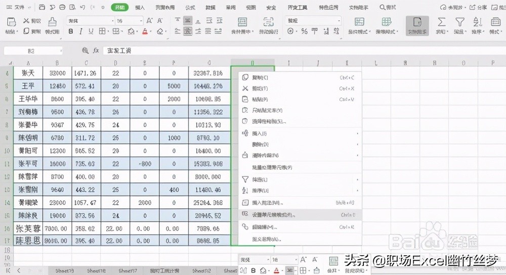Choose Insert Column in context menu
The width and height of the screenshot is (506, 275).
click(300, 133)
